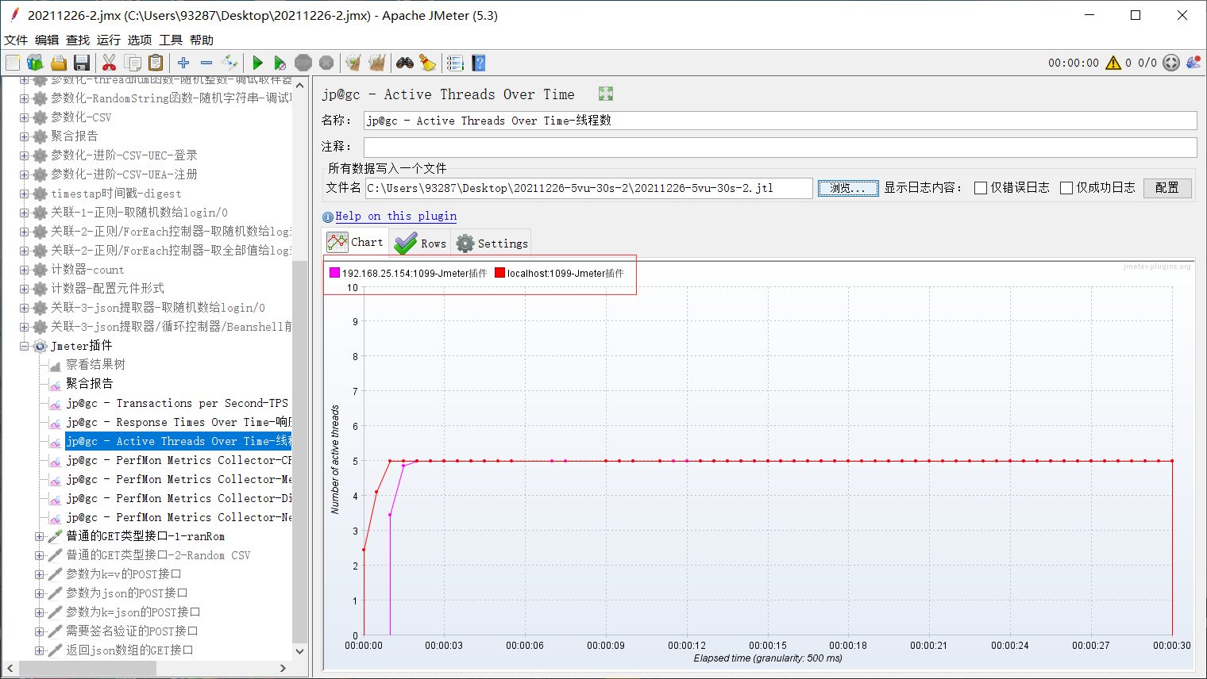Save the test plan with floppy icon
The image size is (1207, 679).
click(81, 63)
